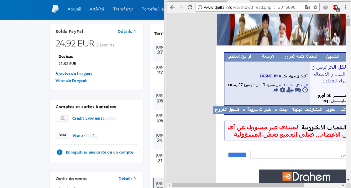Click Enregistrer une carte ou un compte

click(99, 152)
